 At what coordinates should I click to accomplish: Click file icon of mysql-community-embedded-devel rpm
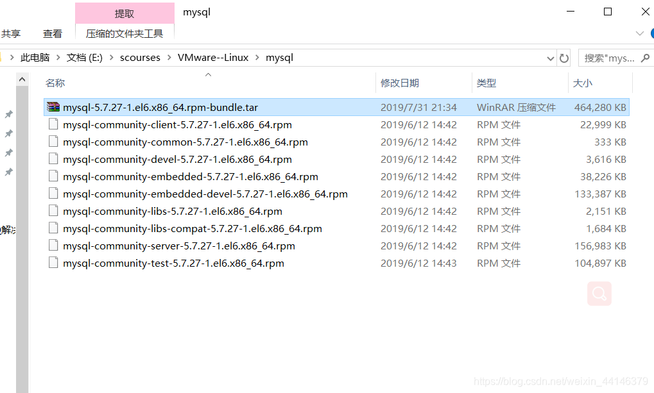pyautogui.click(x=53, y=194)
